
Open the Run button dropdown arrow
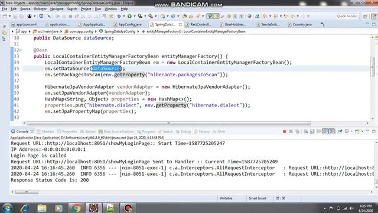(135, 16)
